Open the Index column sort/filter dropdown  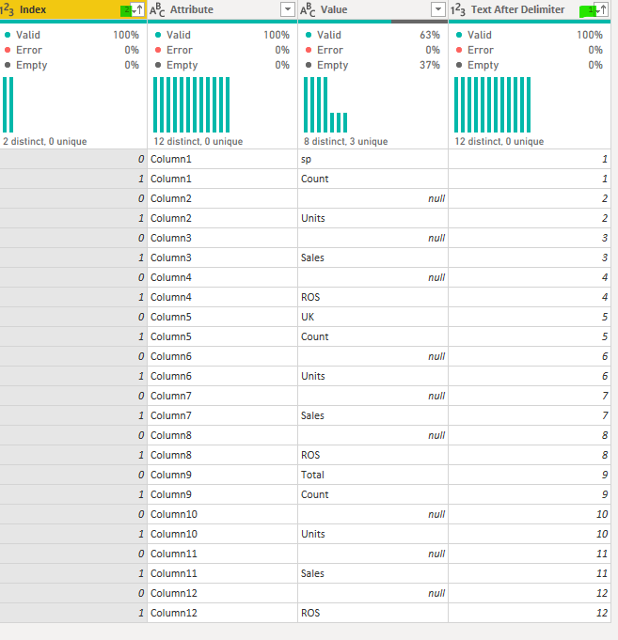(137, 9)
